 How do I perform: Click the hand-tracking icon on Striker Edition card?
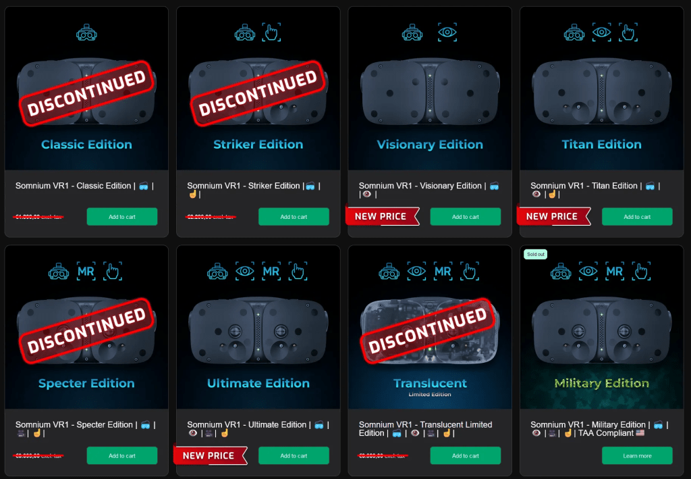click(271, 32)
